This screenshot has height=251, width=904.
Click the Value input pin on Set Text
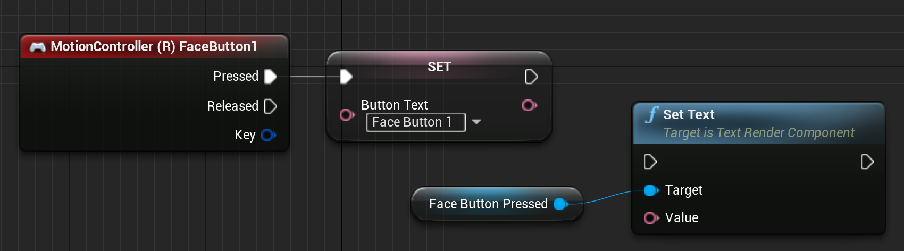coord(651,218)
